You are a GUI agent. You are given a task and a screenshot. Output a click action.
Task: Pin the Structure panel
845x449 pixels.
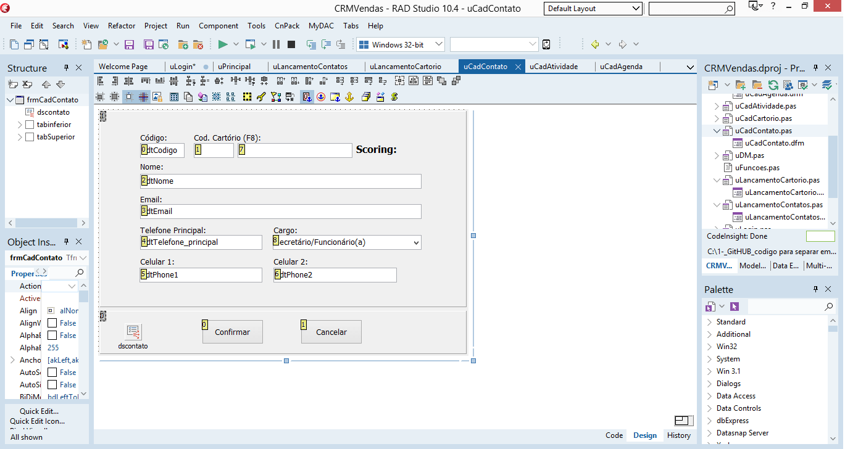pyautogui.click(x=66, y=68)
